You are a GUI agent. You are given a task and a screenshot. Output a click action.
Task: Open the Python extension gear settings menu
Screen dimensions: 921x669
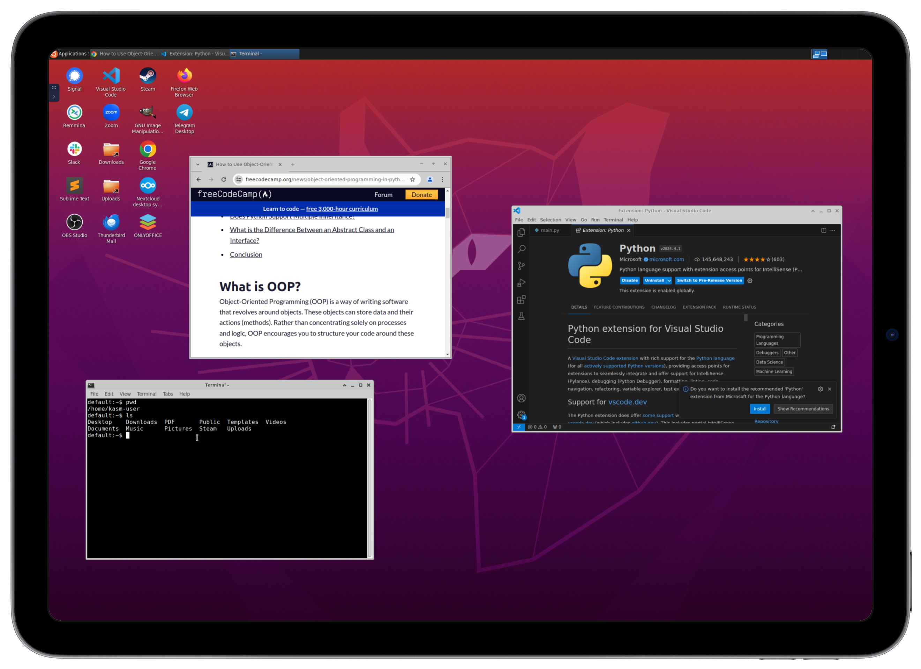coord(750,280)
